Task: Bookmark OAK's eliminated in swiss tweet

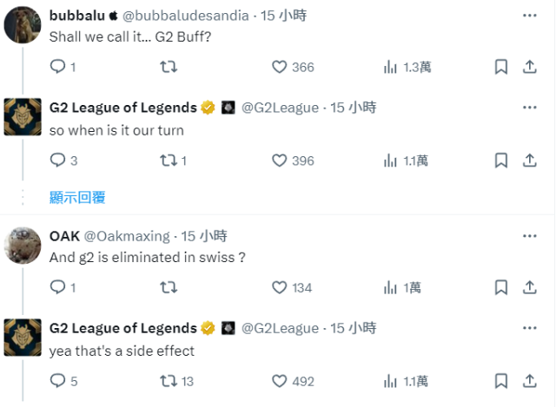Action: tap(501, 287)
